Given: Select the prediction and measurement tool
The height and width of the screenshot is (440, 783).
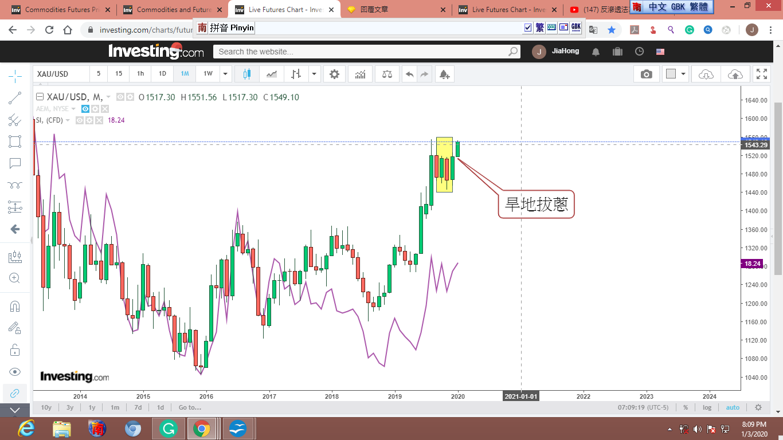Looking at the screenshot, I should pos(15,207).
